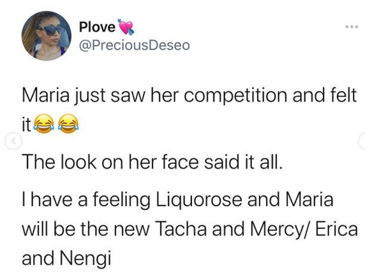Open the tweet's three-dot more options menu
365x275 pixels.
point(351,27)
